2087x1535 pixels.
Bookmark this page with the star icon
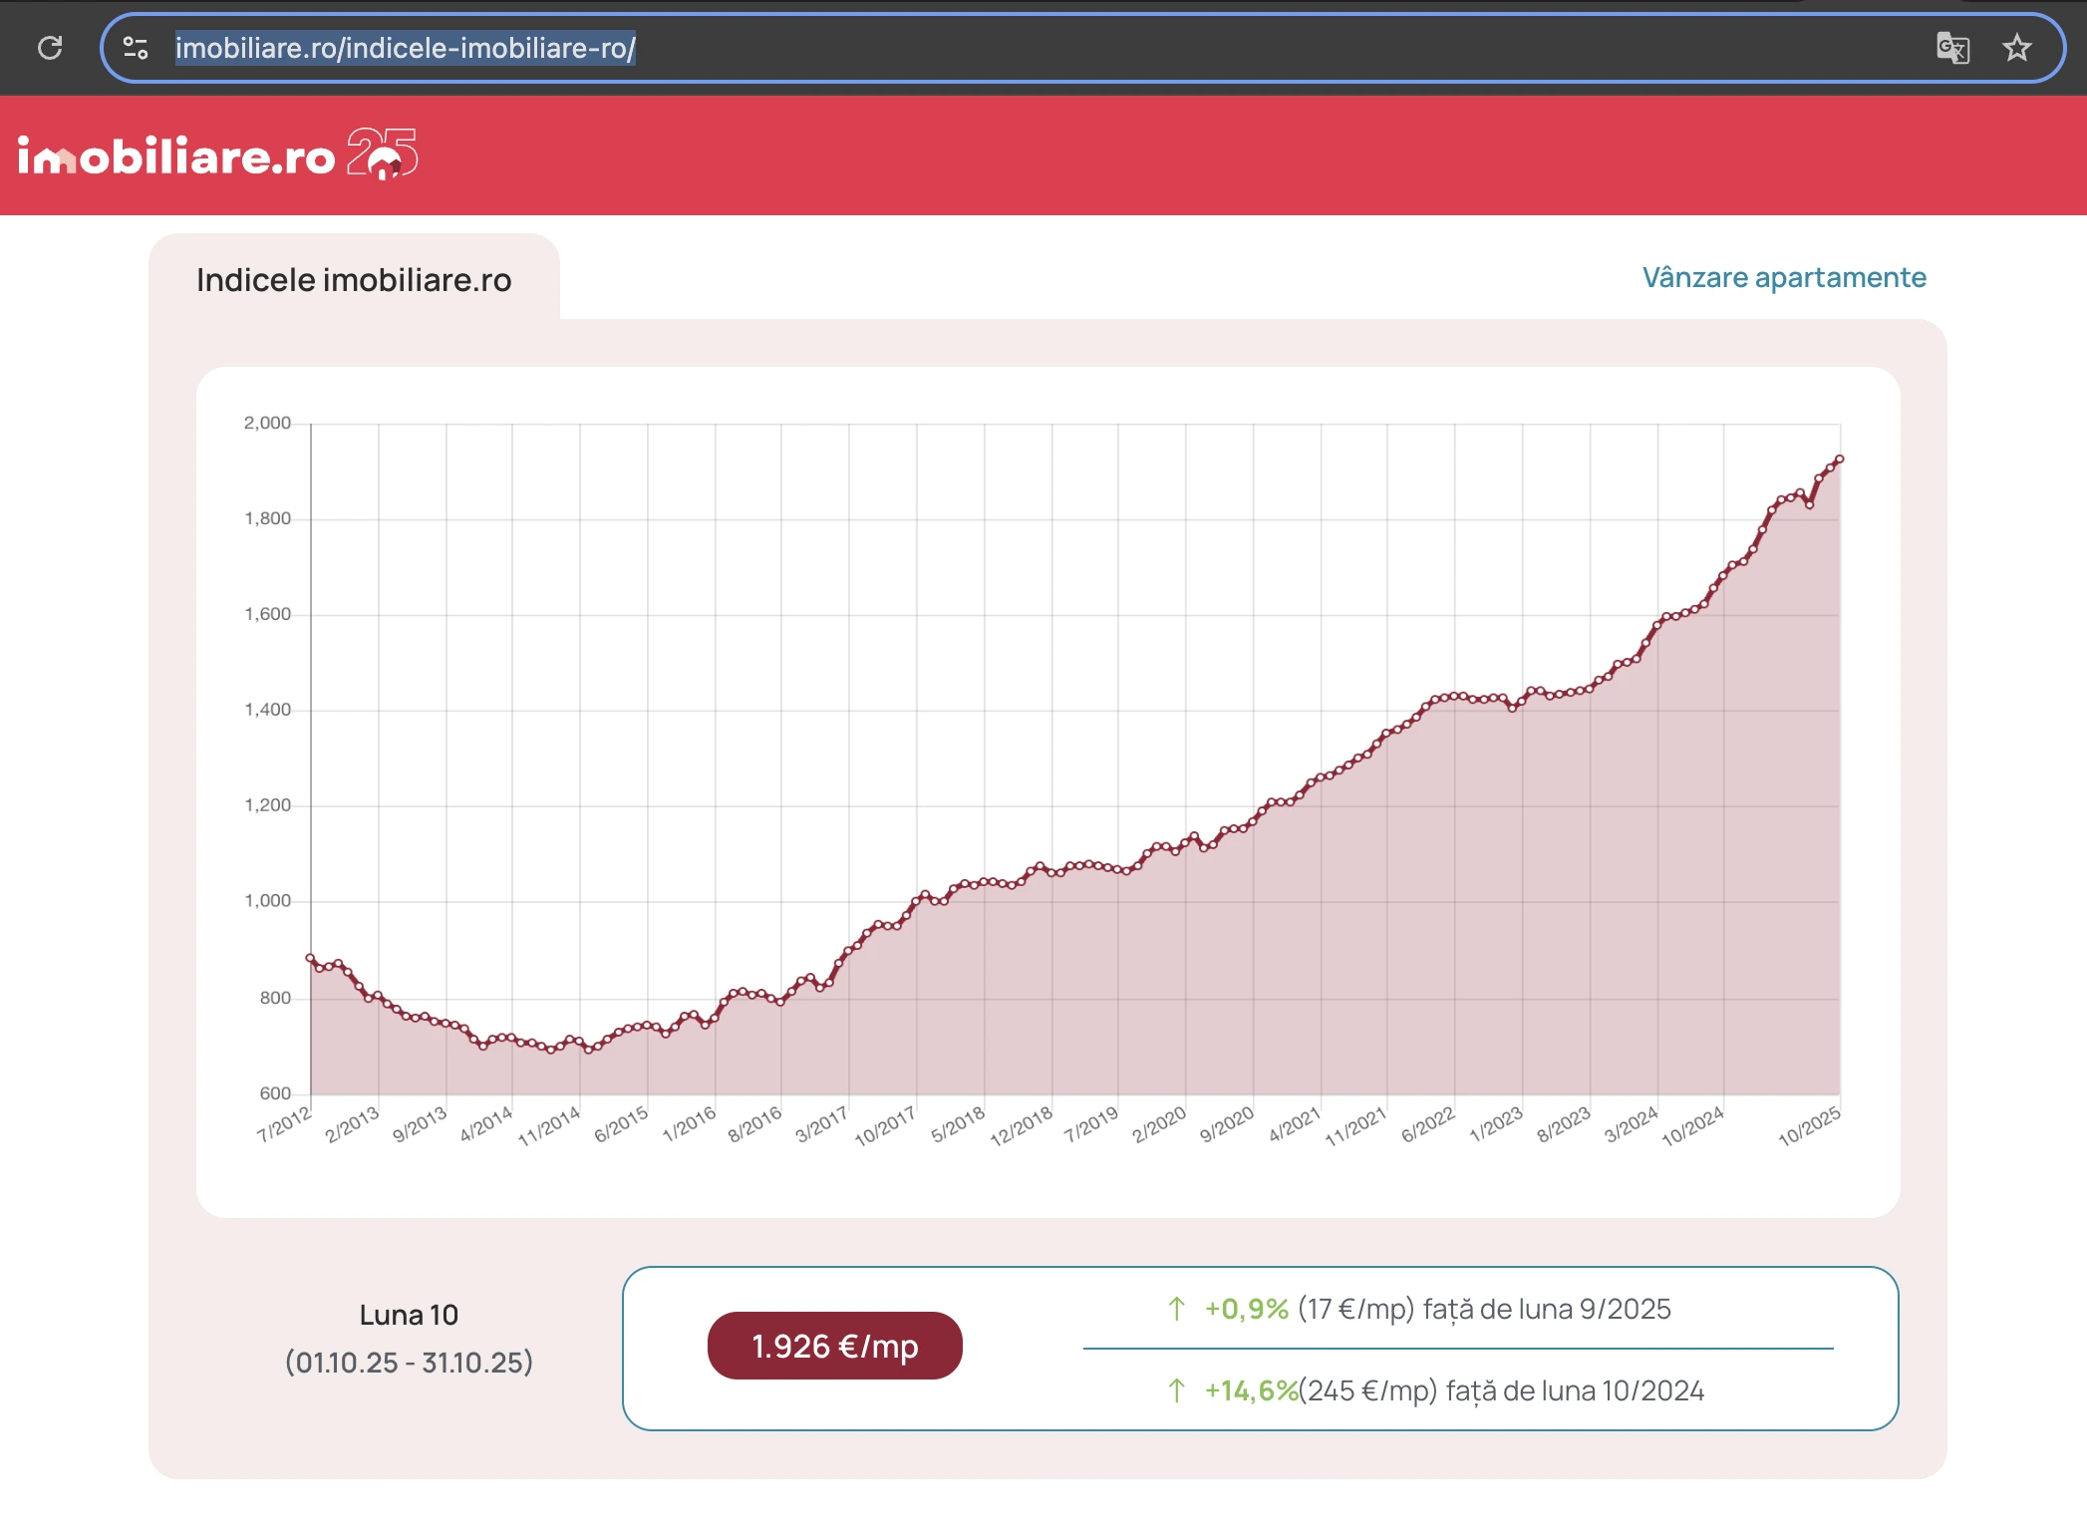pos(2017,48)
